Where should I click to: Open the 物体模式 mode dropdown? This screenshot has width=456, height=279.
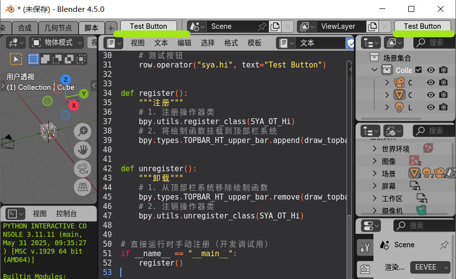click(x=57, y=43)
